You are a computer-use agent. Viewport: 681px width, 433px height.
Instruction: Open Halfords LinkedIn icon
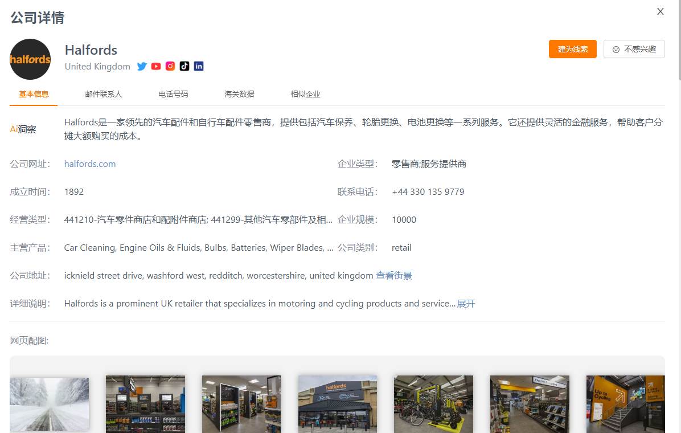pos(199,66)
